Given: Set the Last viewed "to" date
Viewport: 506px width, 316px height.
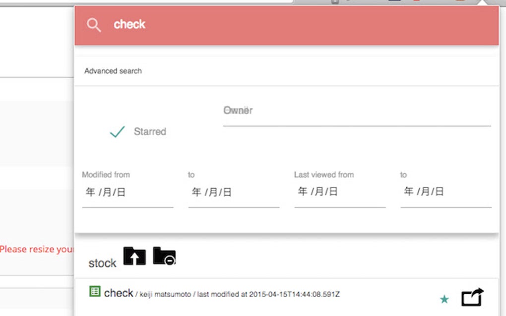Looking at the screenshot, I should 446,193.
